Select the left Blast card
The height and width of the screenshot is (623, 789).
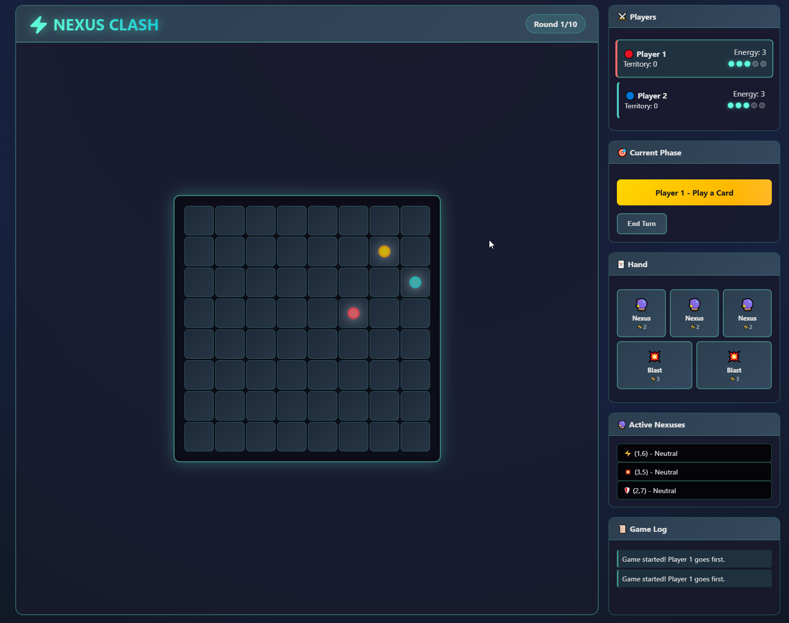(655, 365)
